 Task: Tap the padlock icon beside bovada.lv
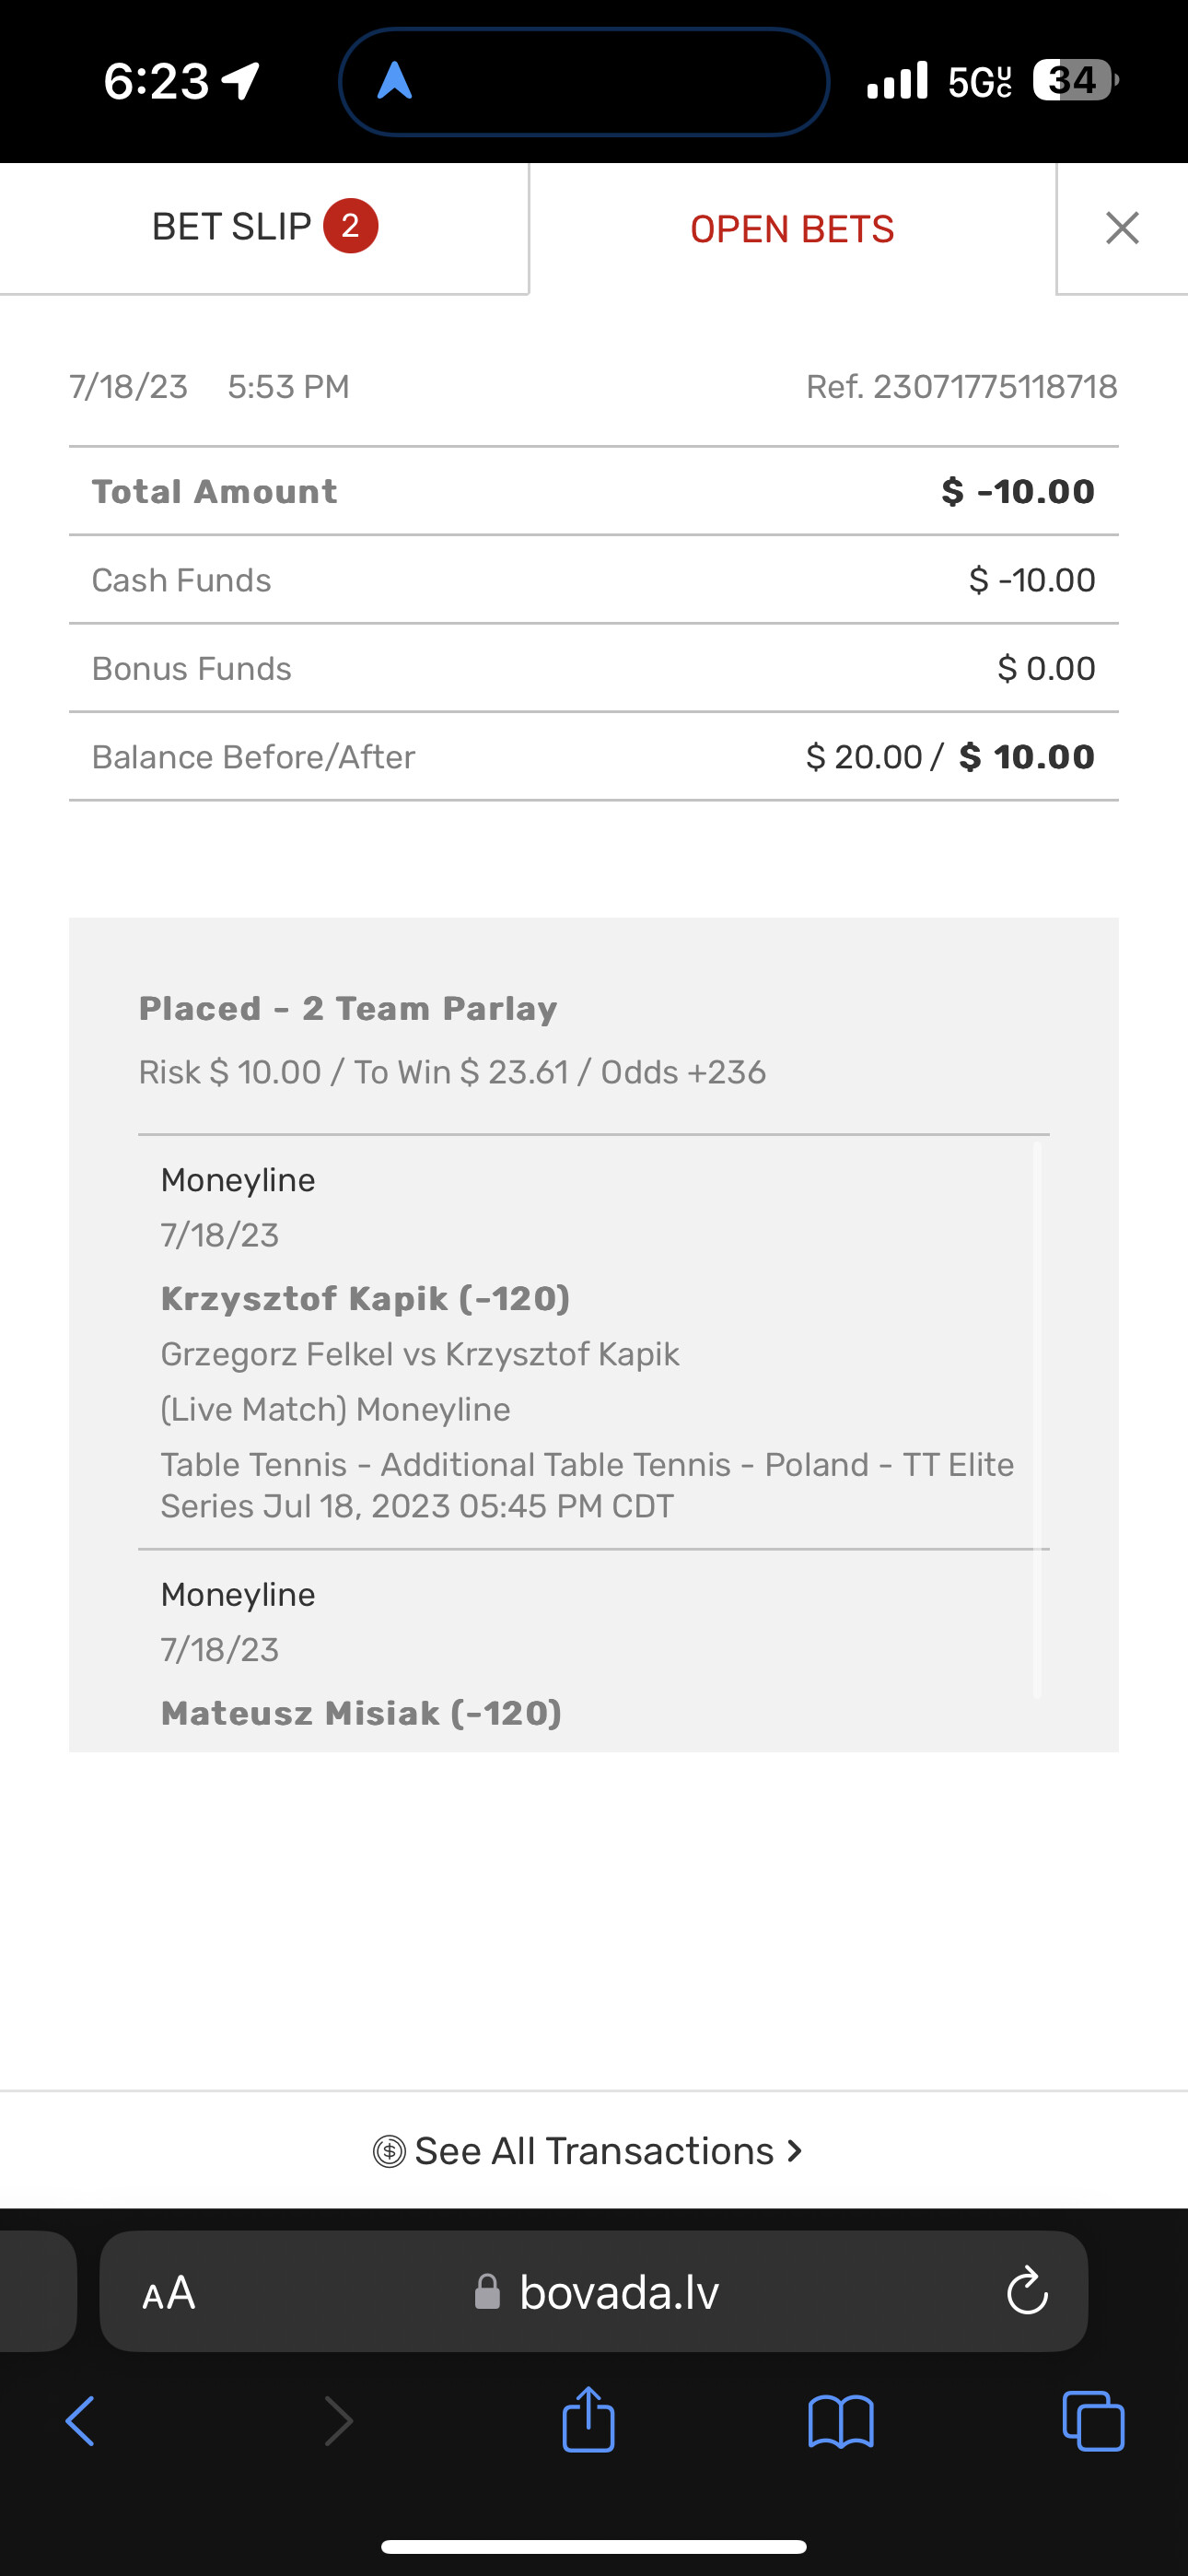487,2292
